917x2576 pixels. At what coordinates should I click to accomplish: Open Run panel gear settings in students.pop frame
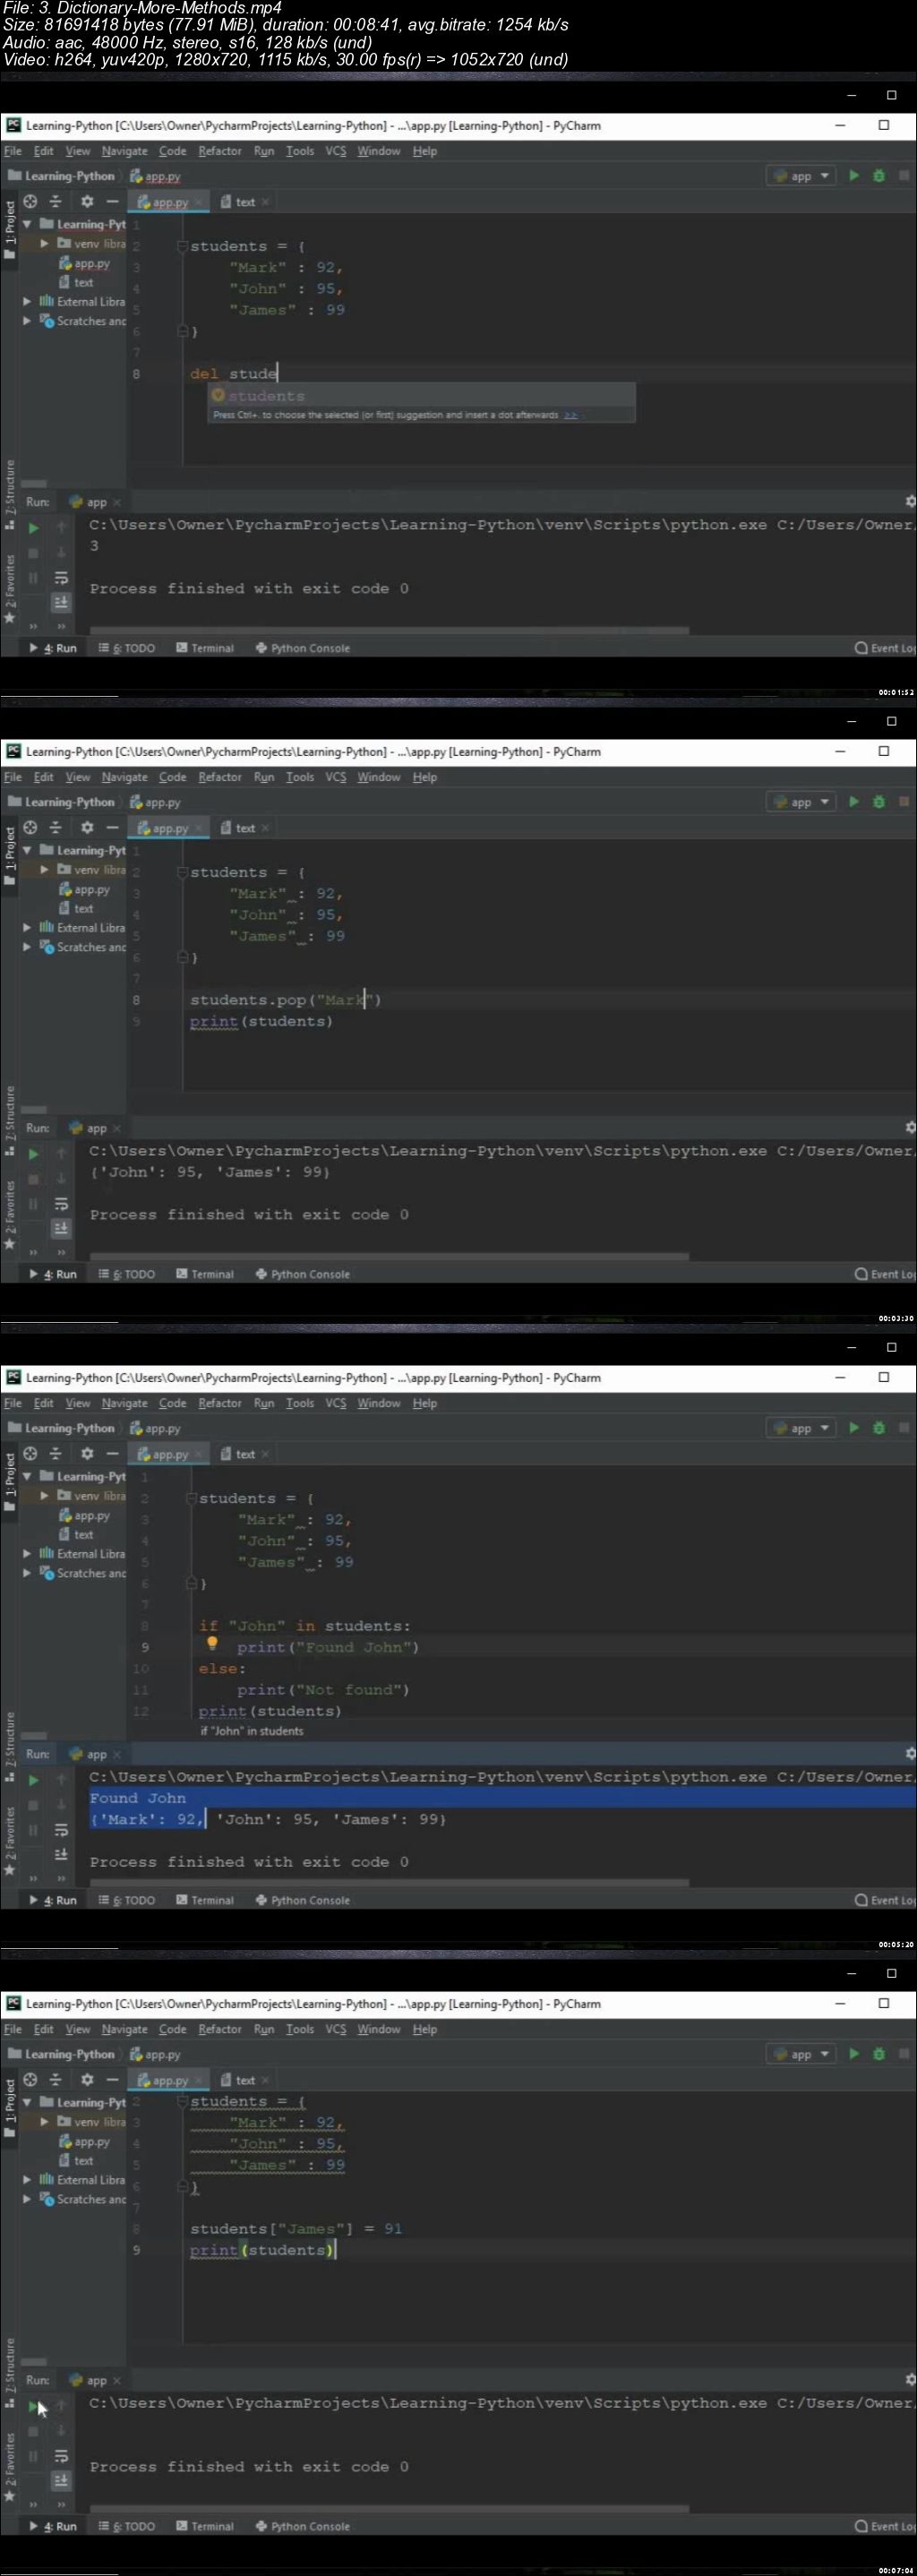(x=910, y=1128)
